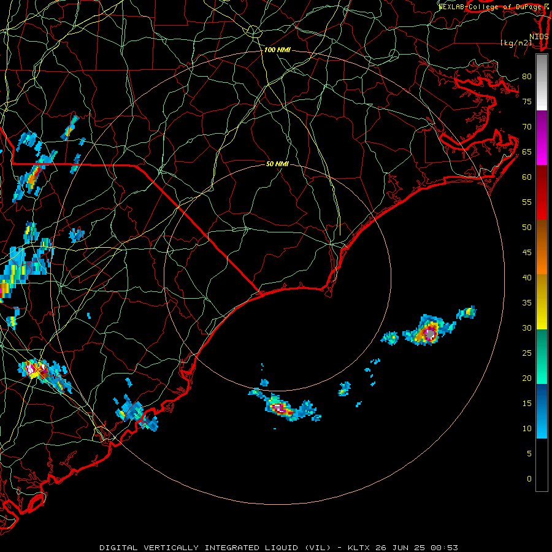The image size is (552, 552).
Task: Click the NIDS label above the legend
Action: click(539, 36)
